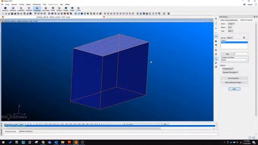
Task: Switch to Entity Color/Label/Render tab
Action: (x=229, y=20)
